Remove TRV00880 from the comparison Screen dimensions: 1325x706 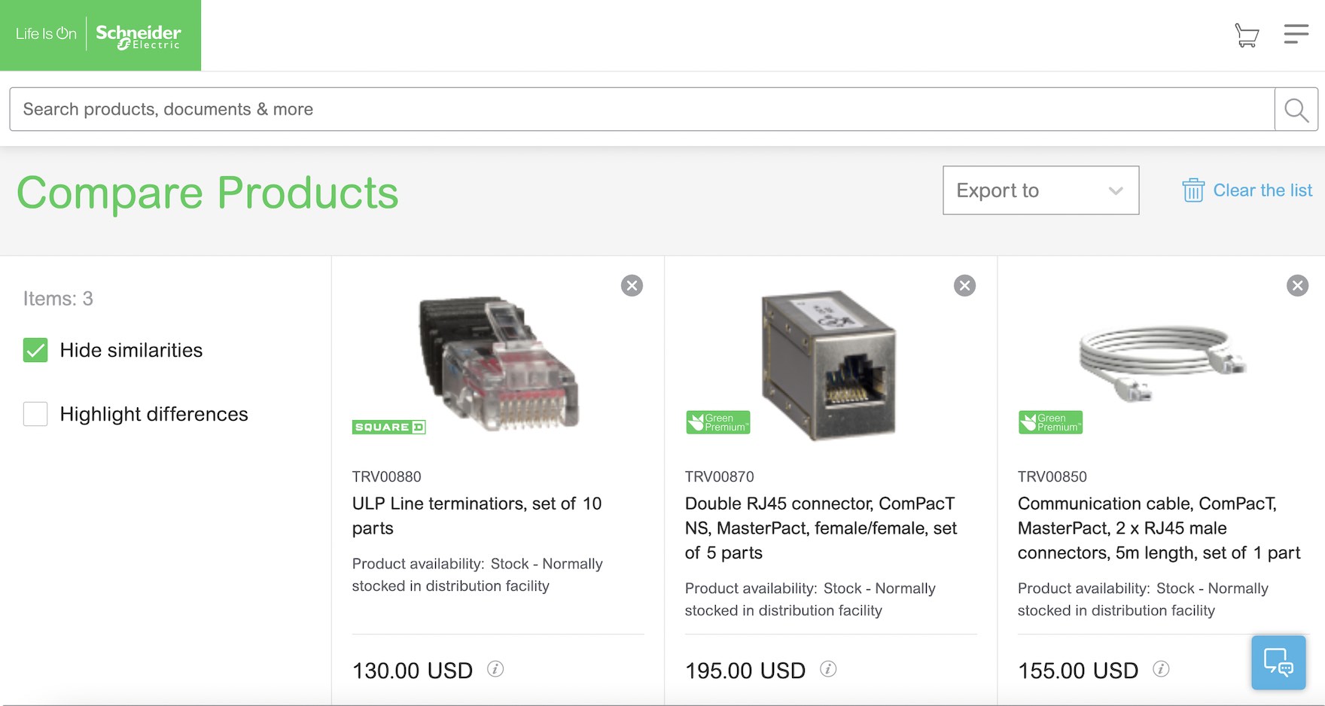(632, 285)
